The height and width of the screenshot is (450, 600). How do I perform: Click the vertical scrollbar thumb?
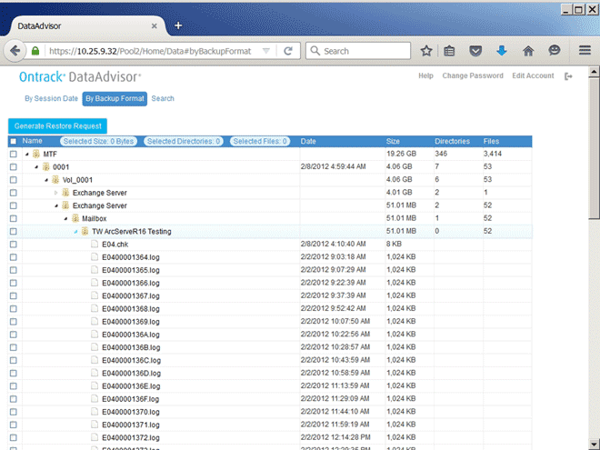(x=594, y=148)
